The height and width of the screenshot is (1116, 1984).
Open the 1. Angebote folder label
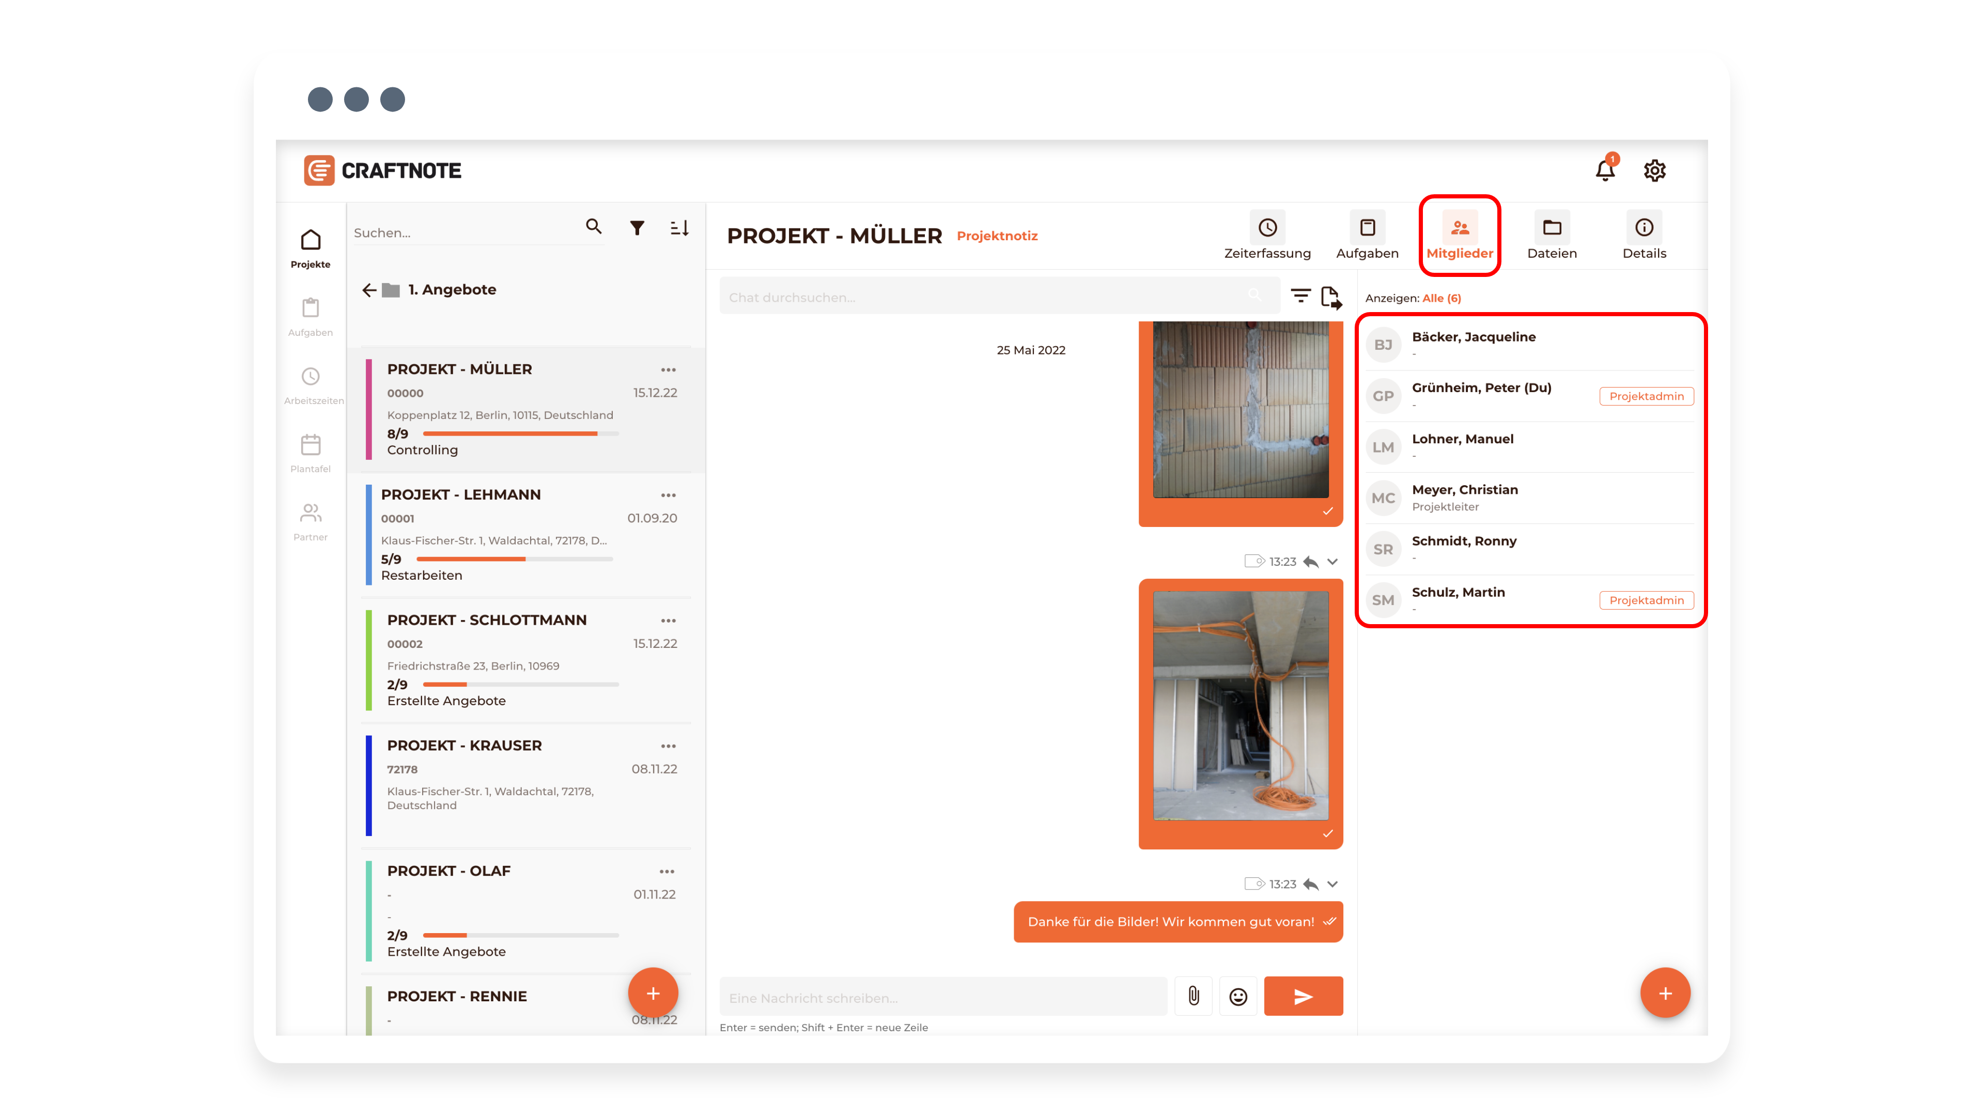coord(452,289)
